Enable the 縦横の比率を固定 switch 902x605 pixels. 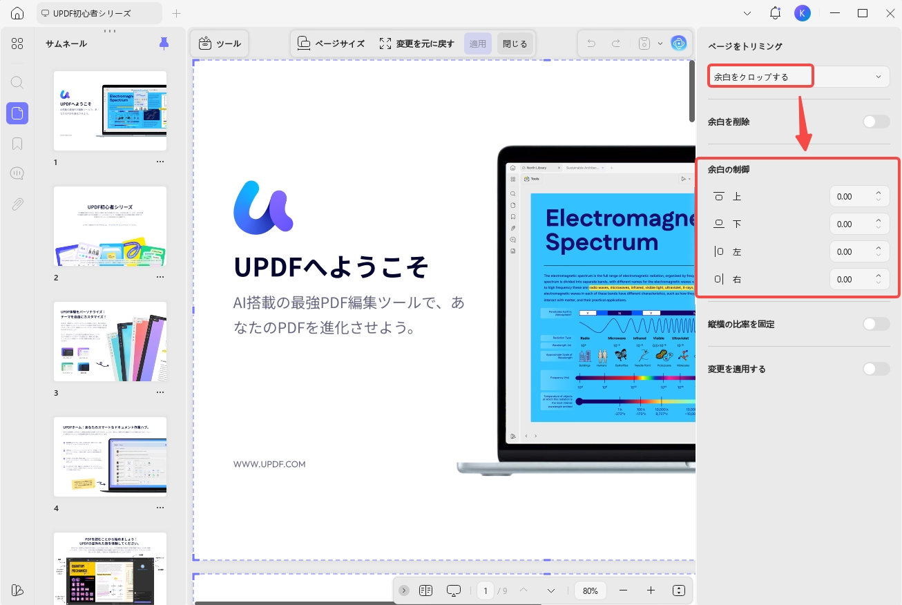click(x=876, y=324)
